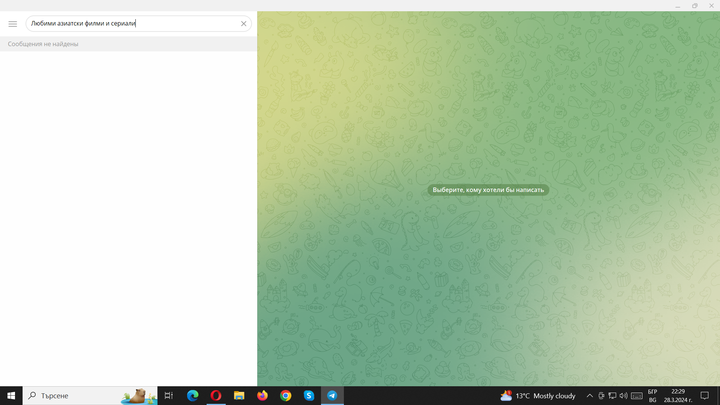Screen dimensions: 720x405
Task: Open the Windows notification center
Action: [705, 396]
